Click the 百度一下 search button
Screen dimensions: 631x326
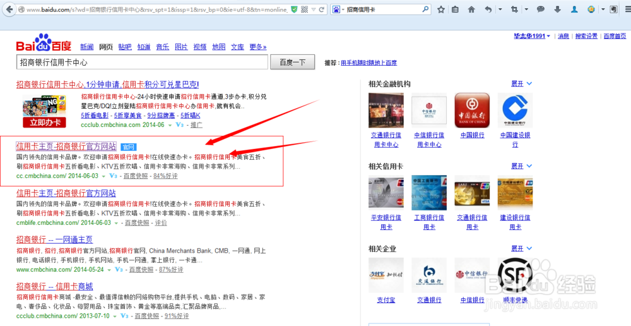[x=293, y=63]
